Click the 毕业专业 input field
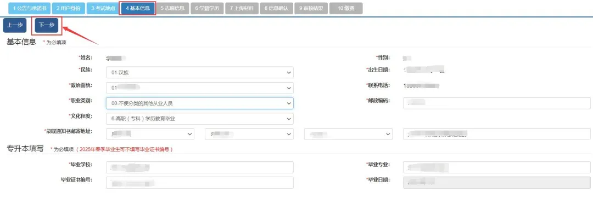The image size is (593, 198). (497, 167)
